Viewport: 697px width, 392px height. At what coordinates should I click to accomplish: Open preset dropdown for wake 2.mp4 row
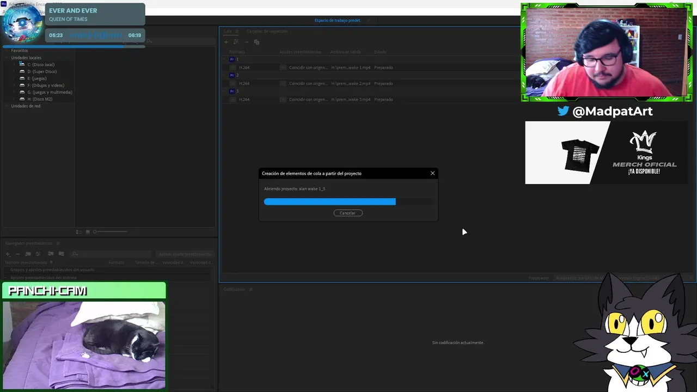(x=283, y=83)
